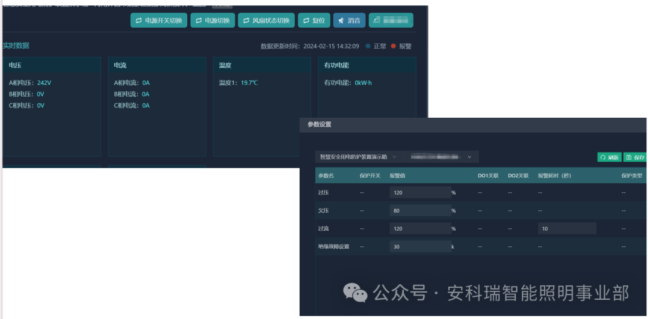Click the A相电流 0A reading
Viewport: 650px width, 319px height.
[132, 83]
